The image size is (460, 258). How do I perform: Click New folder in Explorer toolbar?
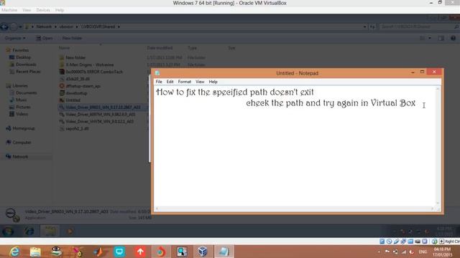72,38
